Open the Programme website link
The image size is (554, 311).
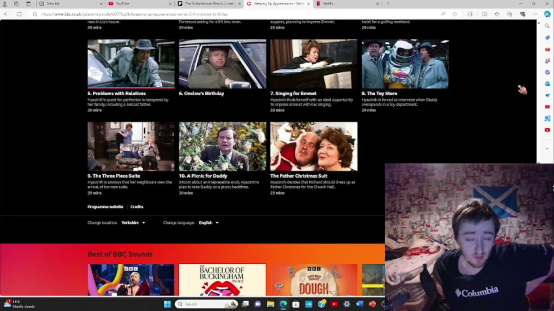pos(105,207)
